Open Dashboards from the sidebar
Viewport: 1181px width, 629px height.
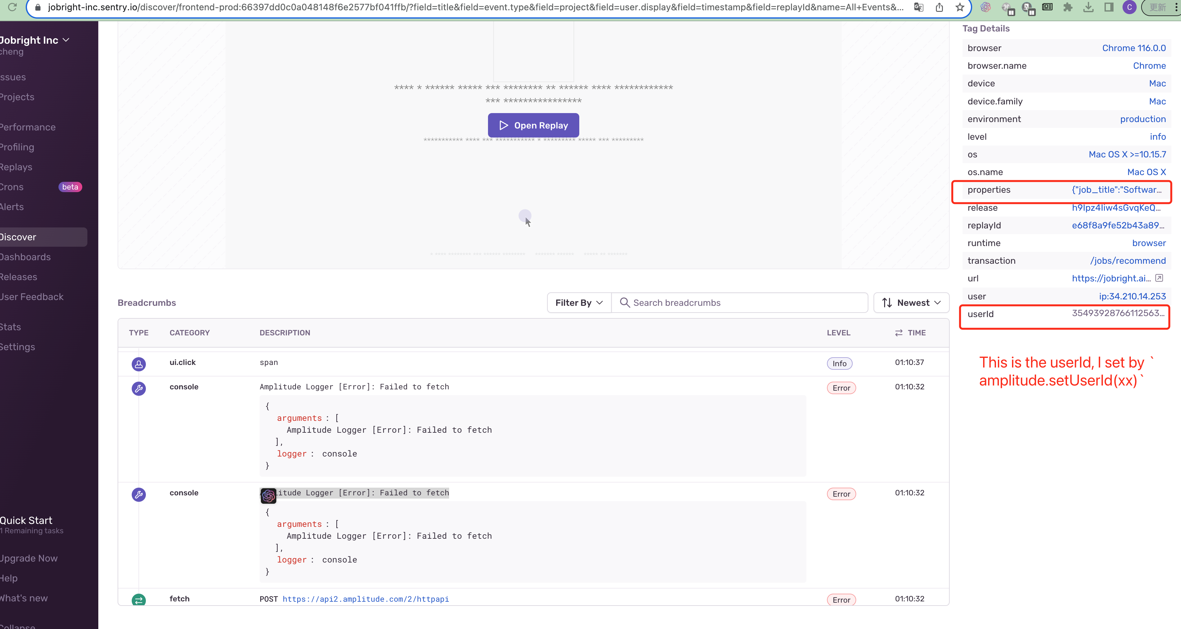[25, 257]
